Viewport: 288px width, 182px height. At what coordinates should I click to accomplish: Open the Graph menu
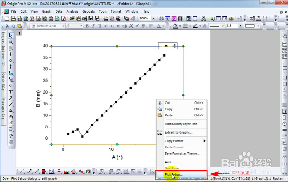pos(47,11)
